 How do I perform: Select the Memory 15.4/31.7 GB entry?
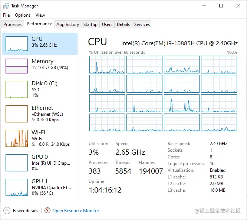pos(40,66)
